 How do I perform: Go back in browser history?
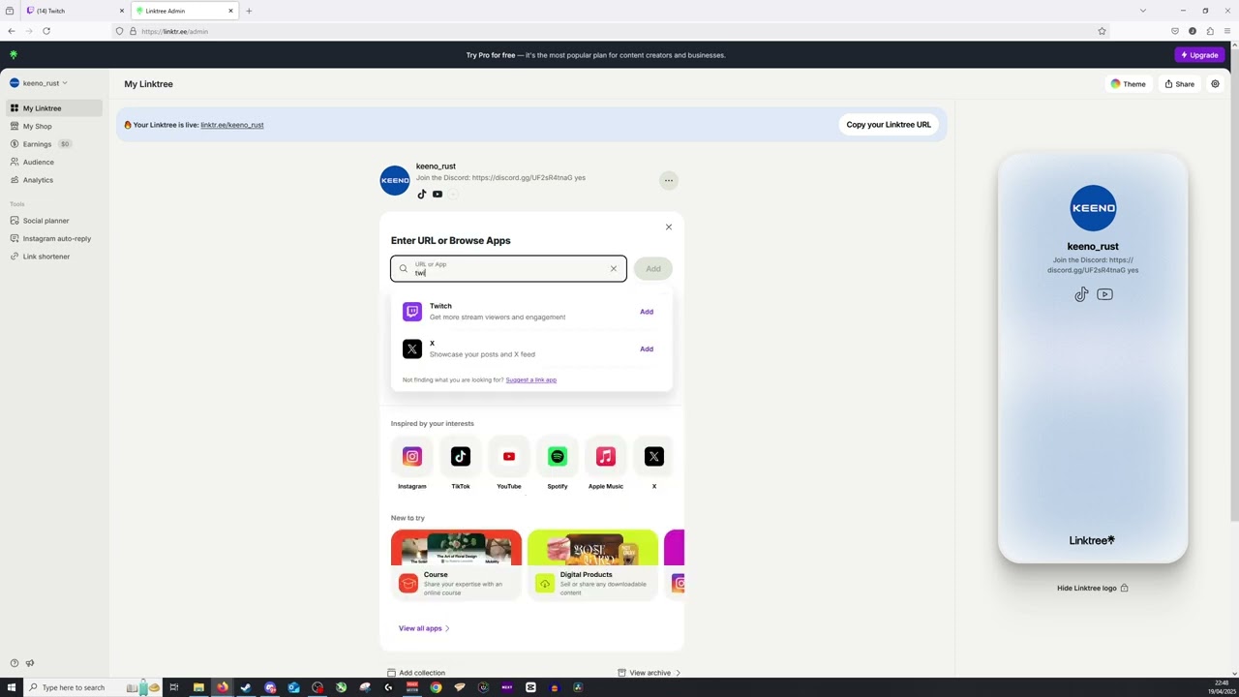point(12,31)
